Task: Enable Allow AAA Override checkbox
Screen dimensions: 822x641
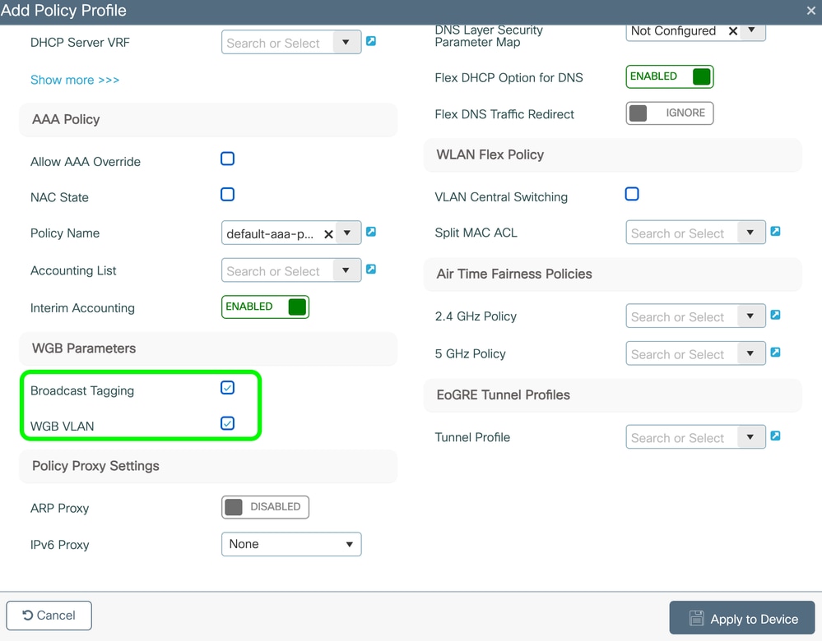Action: [x=228, y=159]
